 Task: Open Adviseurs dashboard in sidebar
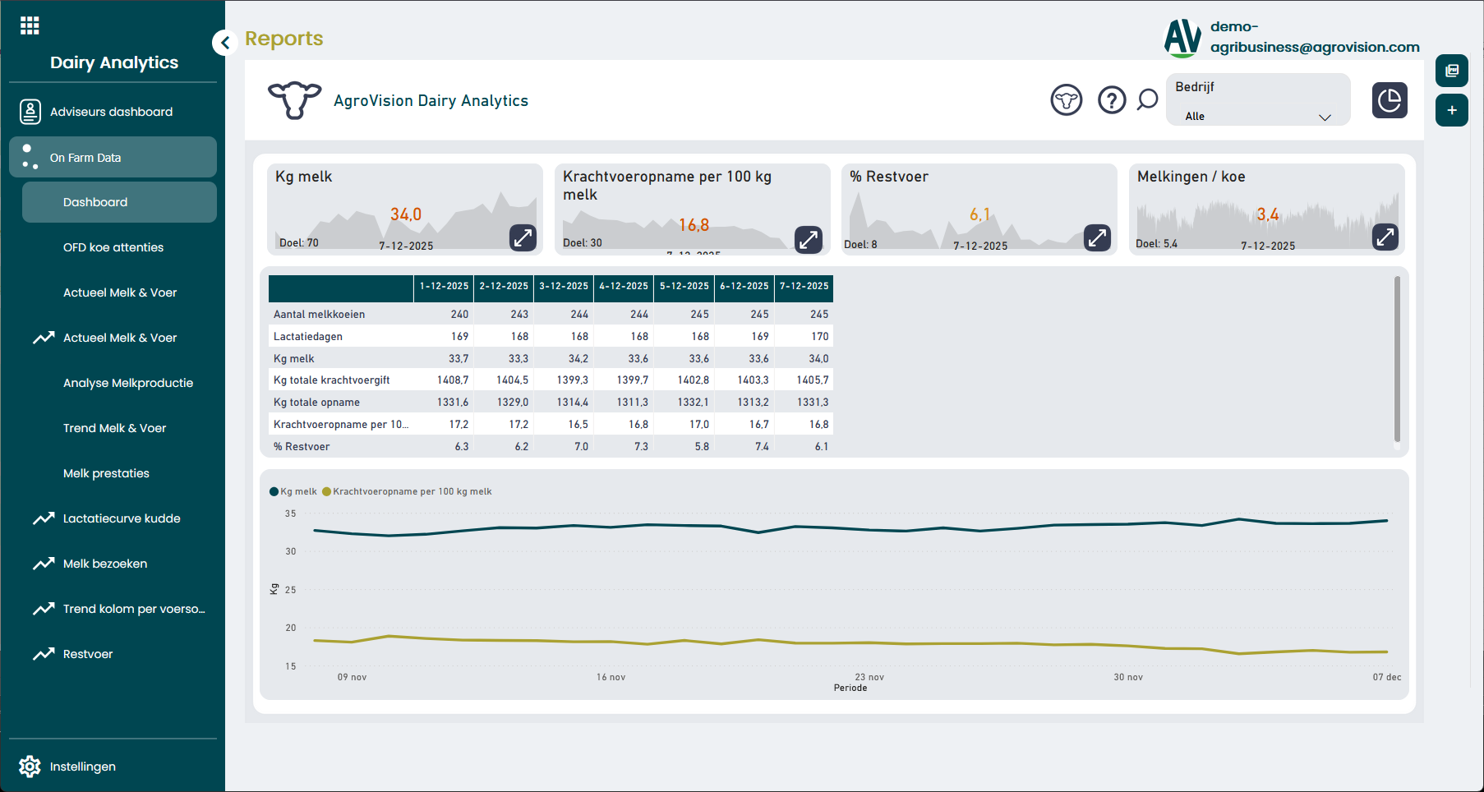tap(111, 112)
